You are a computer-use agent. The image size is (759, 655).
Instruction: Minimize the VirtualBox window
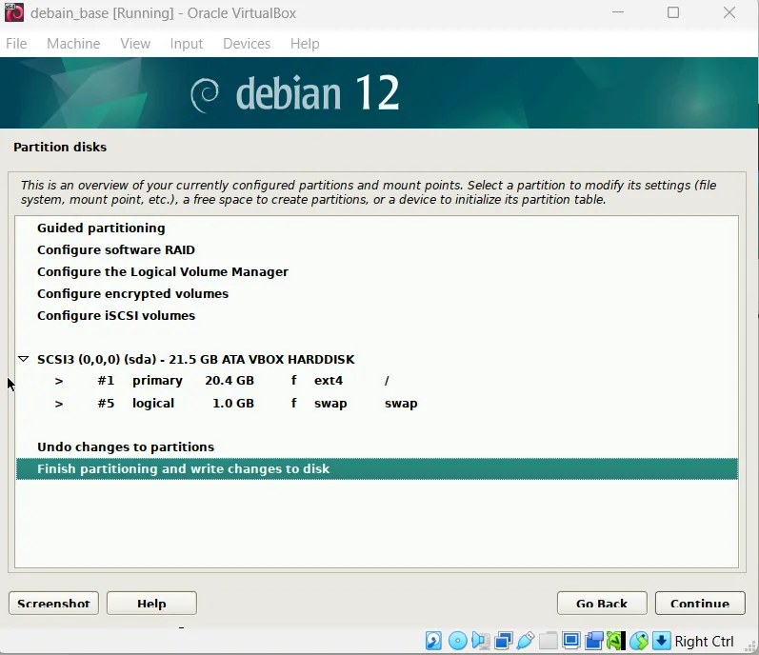618,12
